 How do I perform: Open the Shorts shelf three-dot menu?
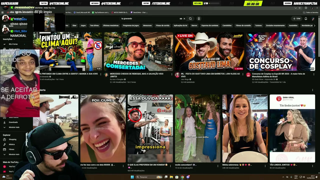point(312,90)
